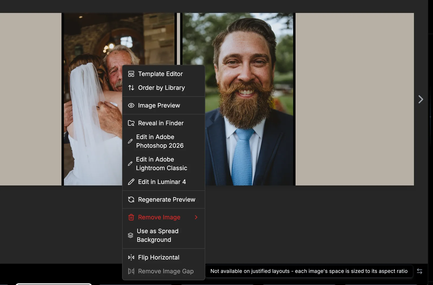Click pencil icon beside Photoshop 2026 entry

click(130, 141)
